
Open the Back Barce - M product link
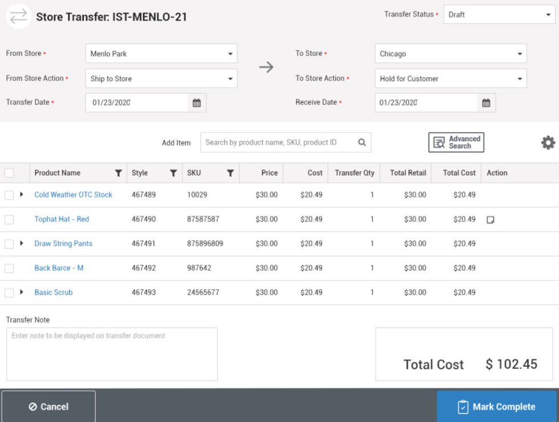point(59,267)
